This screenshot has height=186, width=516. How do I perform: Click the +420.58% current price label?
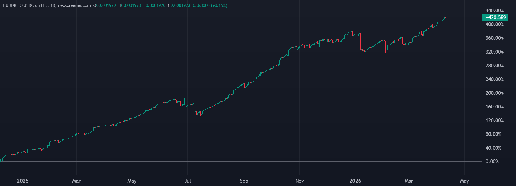click(495, 17)
